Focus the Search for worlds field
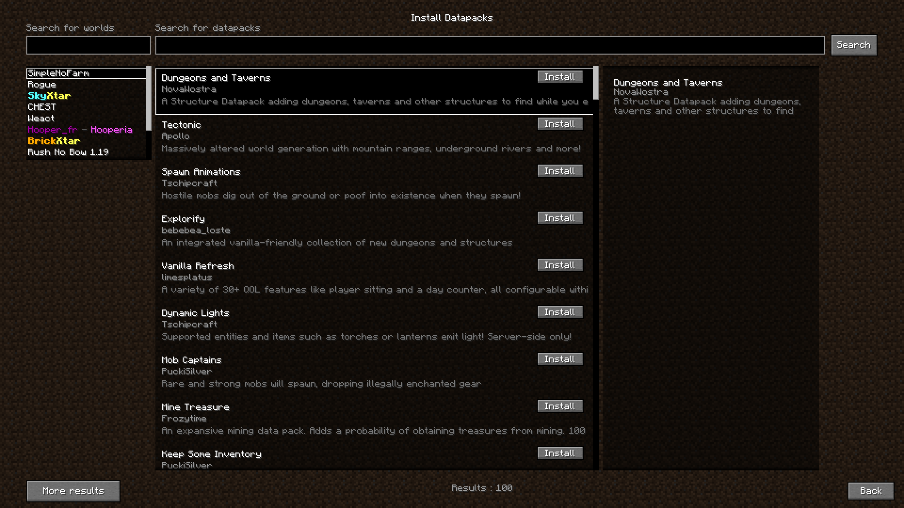The width and height of the screenshot is (904, 508). pyautogui.click(x=89, y=45)
